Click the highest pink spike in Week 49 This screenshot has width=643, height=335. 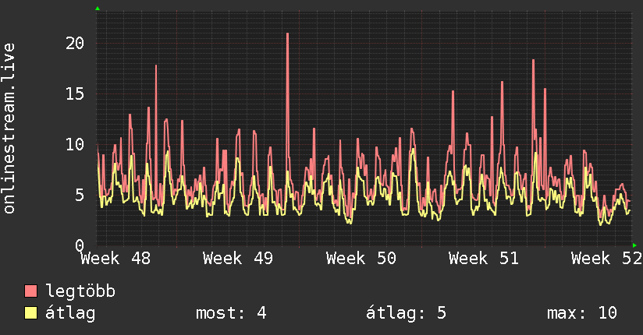(287, 34)
